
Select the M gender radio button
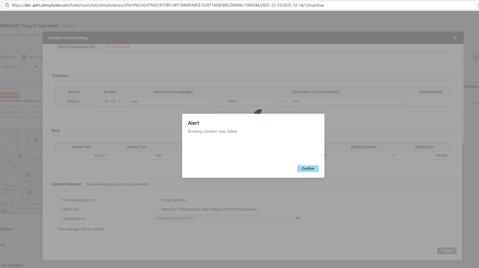(x=100, y=101)
